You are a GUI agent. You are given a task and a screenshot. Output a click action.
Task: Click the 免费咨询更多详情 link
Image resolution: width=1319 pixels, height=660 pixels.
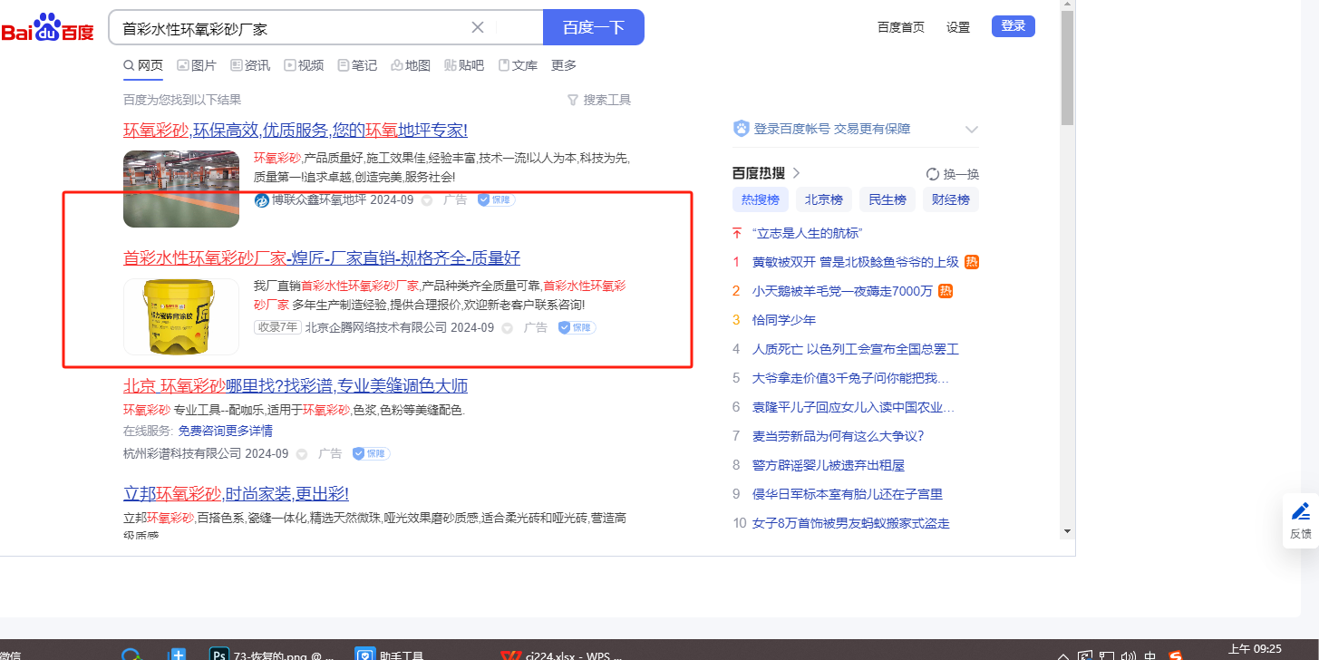[x=225, y=431]
